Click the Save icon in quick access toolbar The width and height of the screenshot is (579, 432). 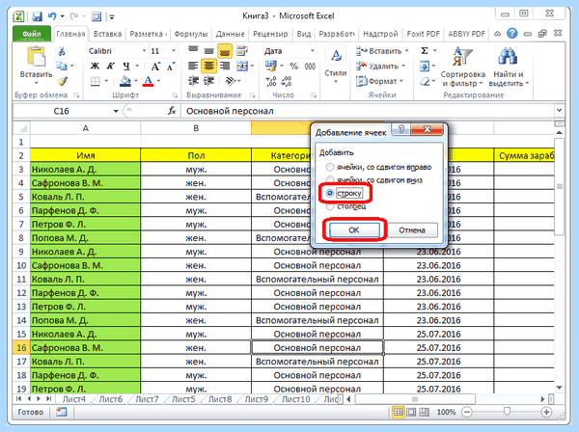[37, 16]
